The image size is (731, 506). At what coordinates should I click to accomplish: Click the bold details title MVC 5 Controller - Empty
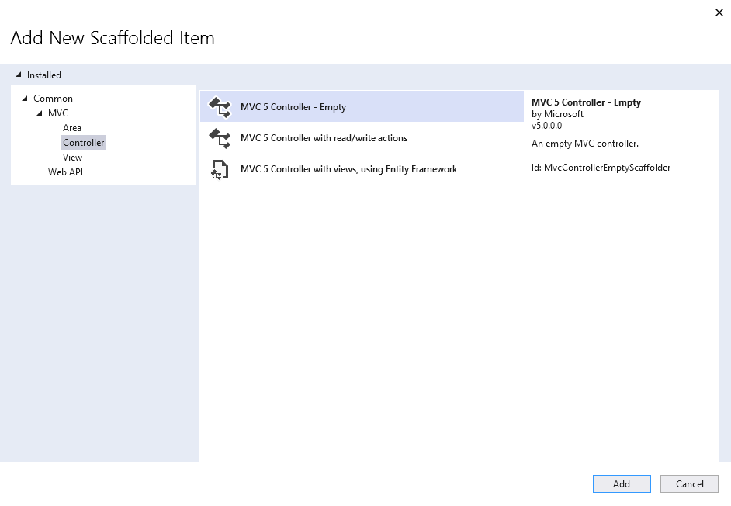(x=586, y=102)
